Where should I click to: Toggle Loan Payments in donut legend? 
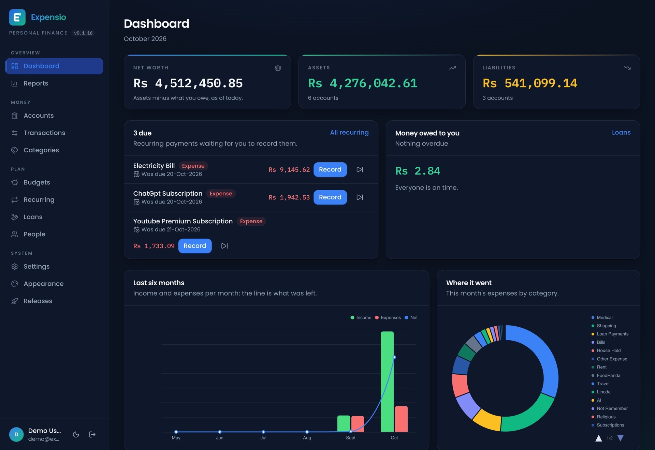coord(610,334)
